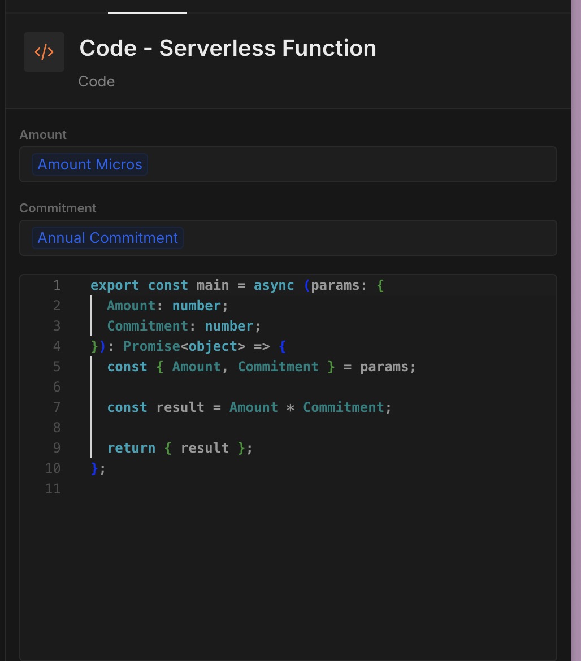Click the 'Commitment: number;' code line
The width and height of the screenshot is (581, 661).
[184, 326]
